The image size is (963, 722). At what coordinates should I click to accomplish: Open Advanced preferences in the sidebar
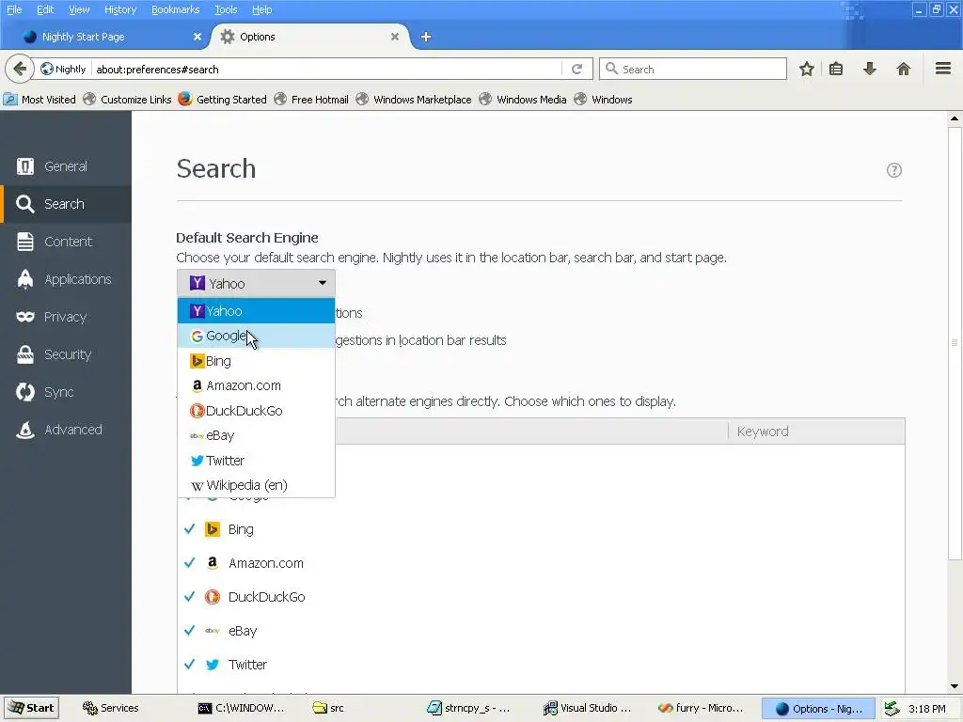66,430
